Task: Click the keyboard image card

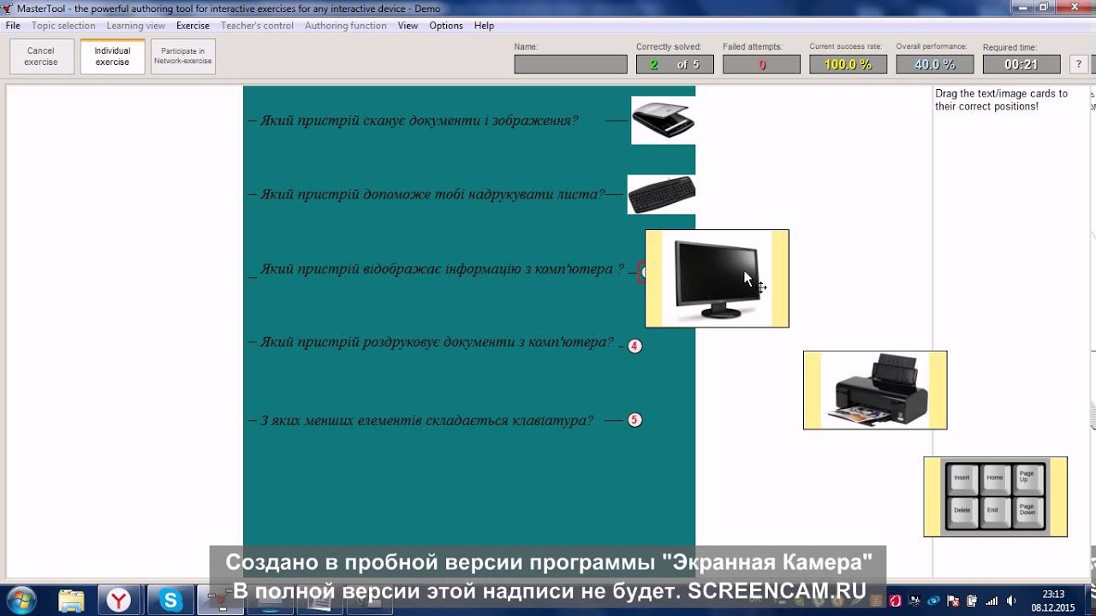Action: 661,194
